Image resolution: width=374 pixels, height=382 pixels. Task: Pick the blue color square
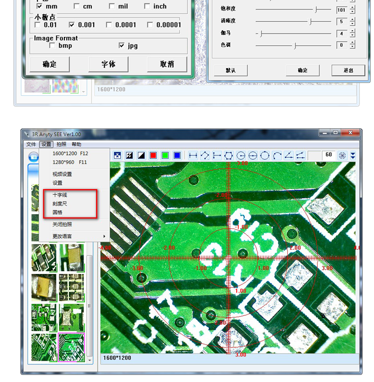(177, 155)
